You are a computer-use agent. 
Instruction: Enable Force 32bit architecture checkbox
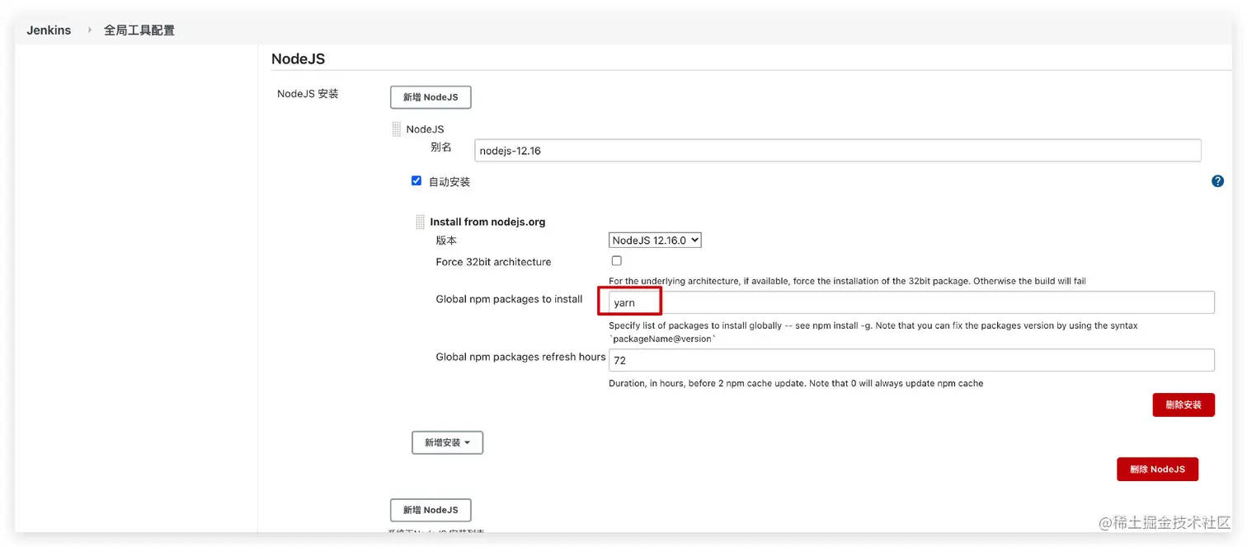tap(616, 261)
